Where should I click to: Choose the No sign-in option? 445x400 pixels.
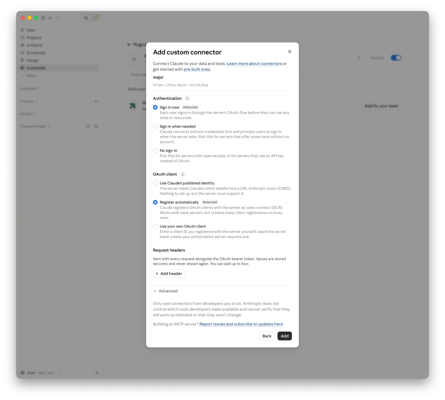point(155,151)
